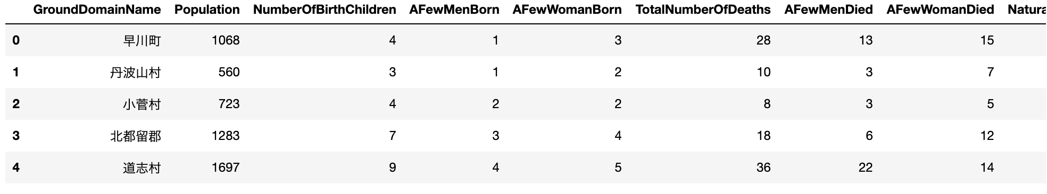Select the NumberOfBirthChildren column header
1047x194 pixels.
(325, 10)
